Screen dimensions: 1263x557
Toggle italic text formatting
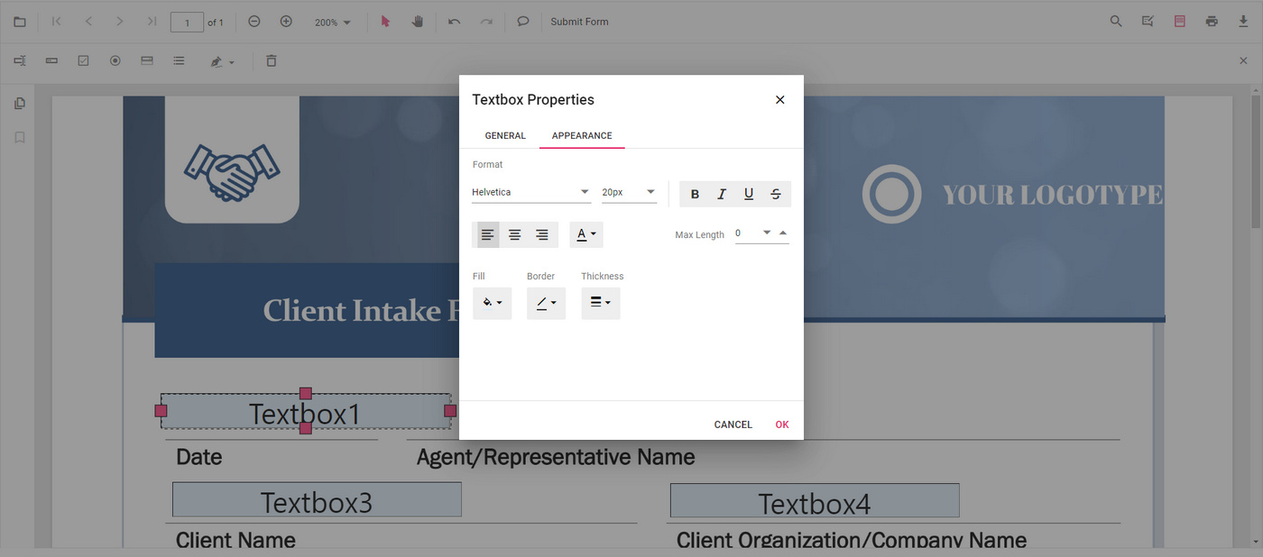point(722,193)
